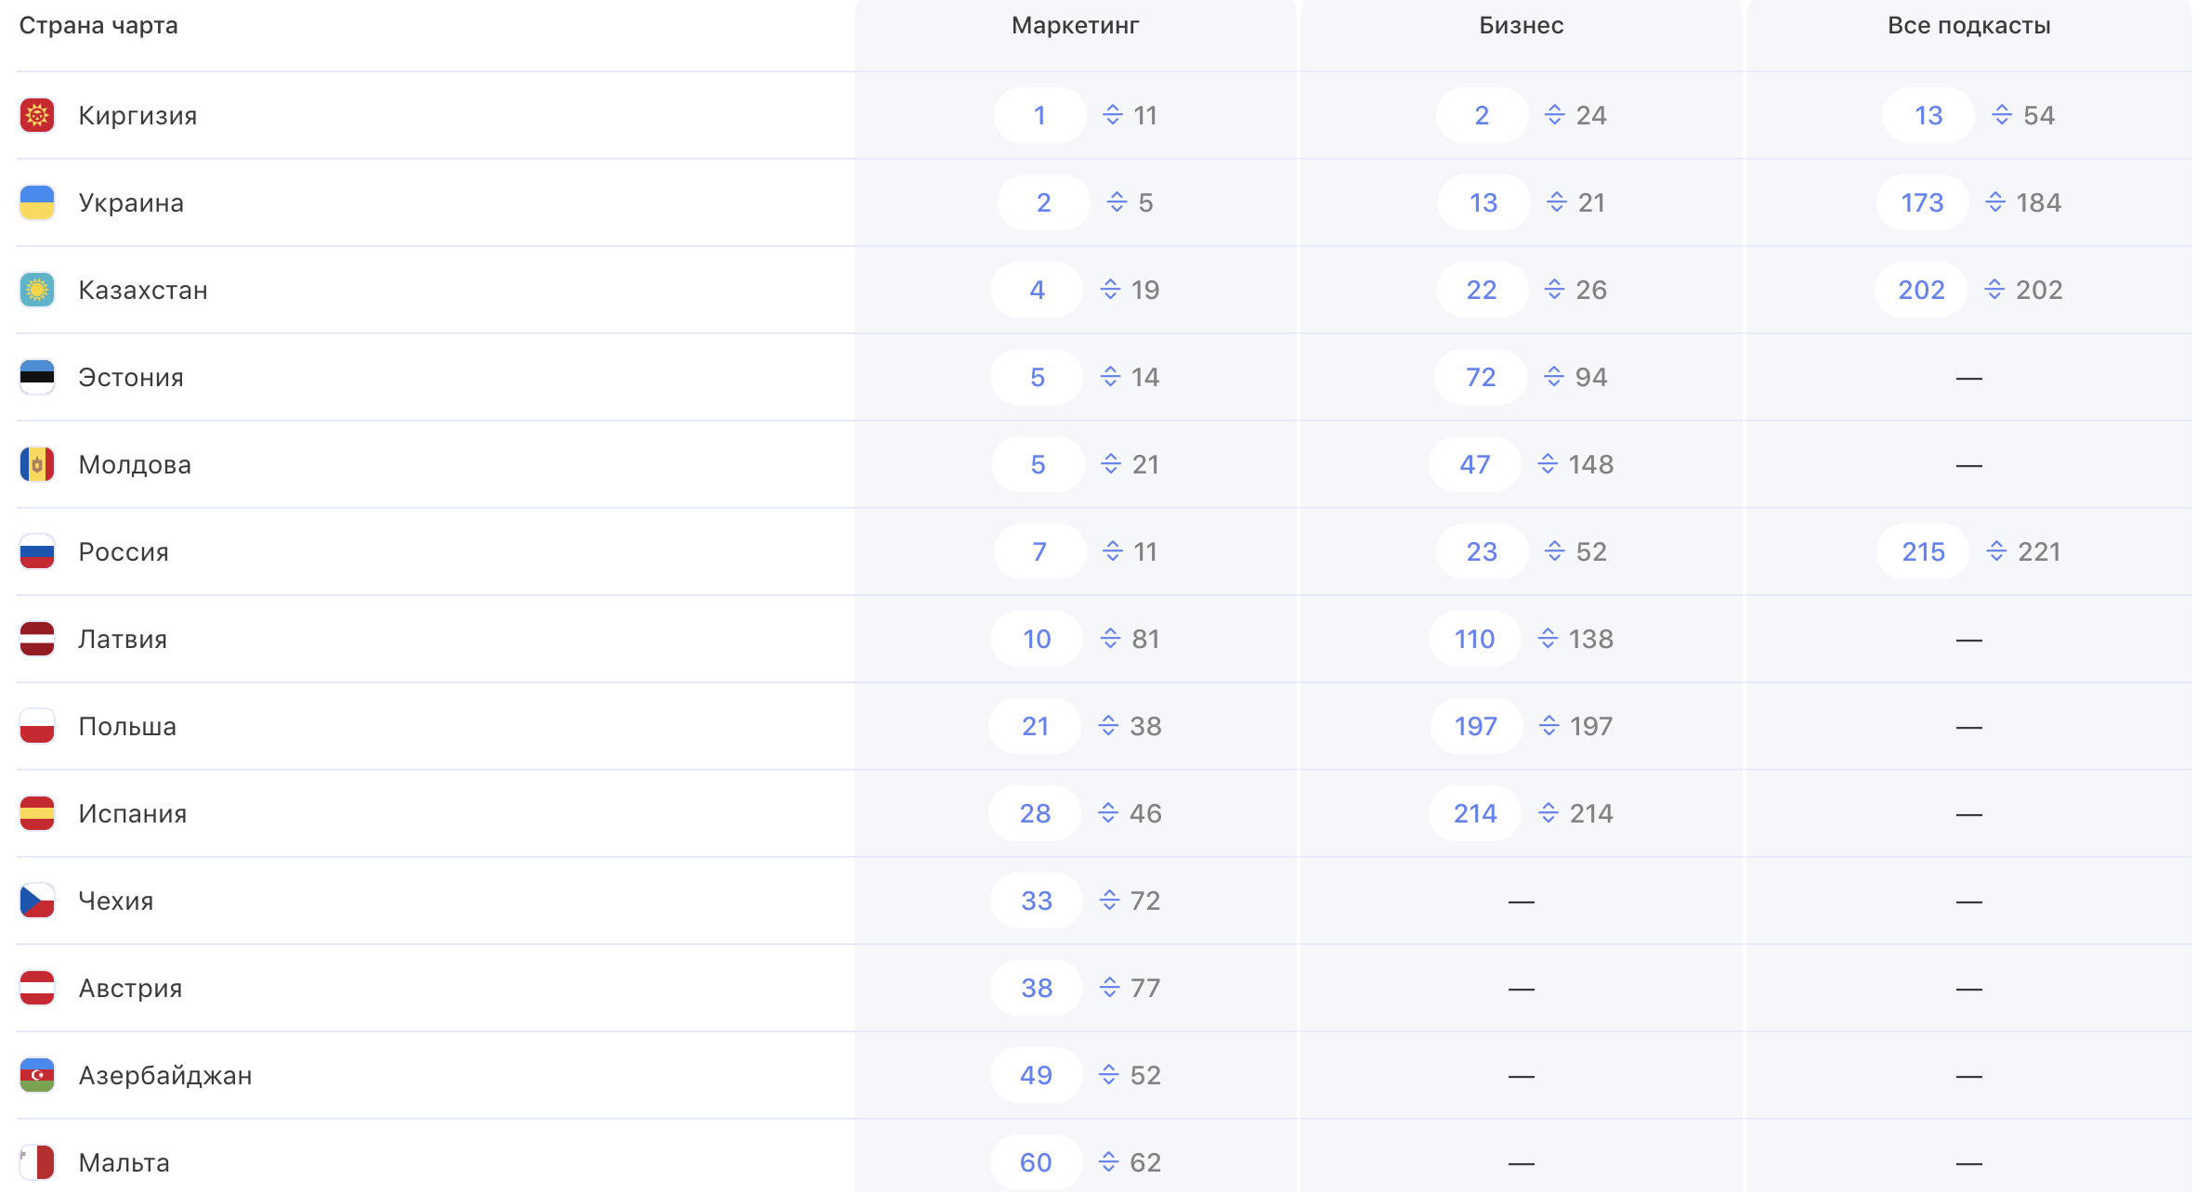Select the Бизнес column header
Screen dimensions: 2209x1192
coord(1521,26)
